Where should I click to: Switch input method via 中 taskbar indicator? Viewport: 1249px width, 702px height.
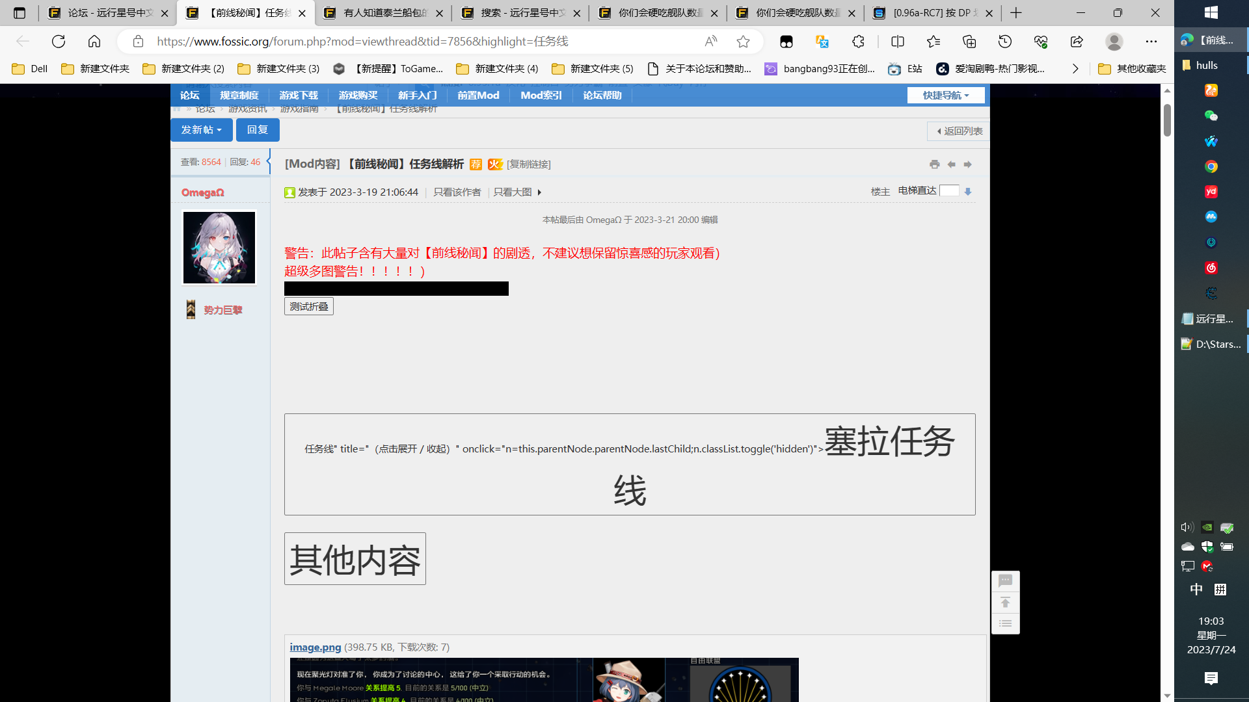pos(1196,590)
